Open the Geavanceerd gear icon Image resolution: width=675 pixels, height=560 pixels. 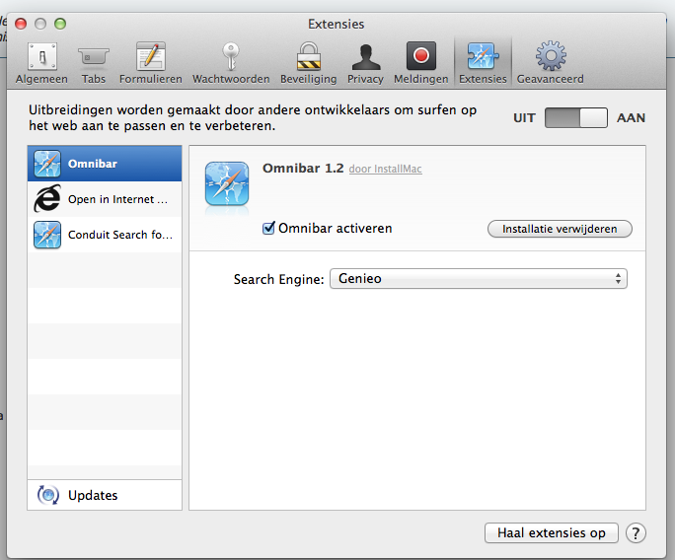click(x=551, y=56)
